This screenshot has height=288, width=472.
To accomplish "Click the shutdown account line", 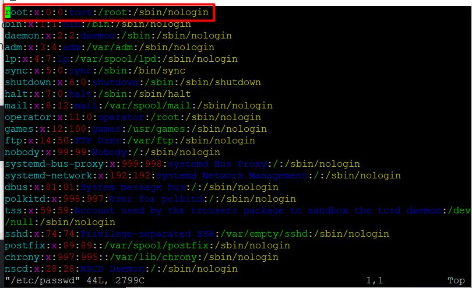I will [133, 82].
